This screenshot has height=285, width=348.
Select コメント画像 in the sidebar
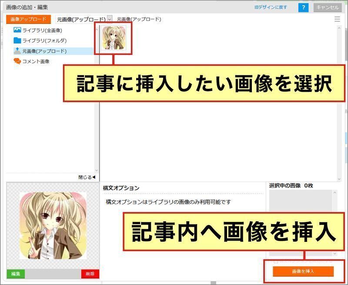(x=36, y=61)
